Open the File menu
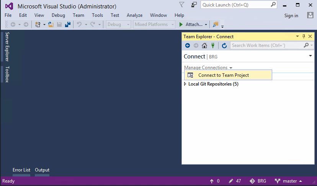 [8, 15]
